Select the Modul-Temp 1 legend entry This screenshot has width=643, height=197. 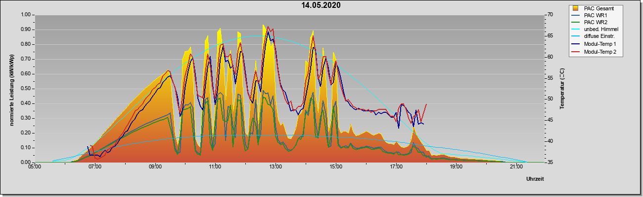(594, 44)
